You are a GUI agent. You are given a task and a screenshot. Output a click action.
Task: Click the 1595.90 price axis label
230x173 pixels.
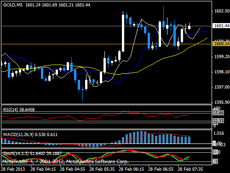pyautogui.click(x=222, y=102)
